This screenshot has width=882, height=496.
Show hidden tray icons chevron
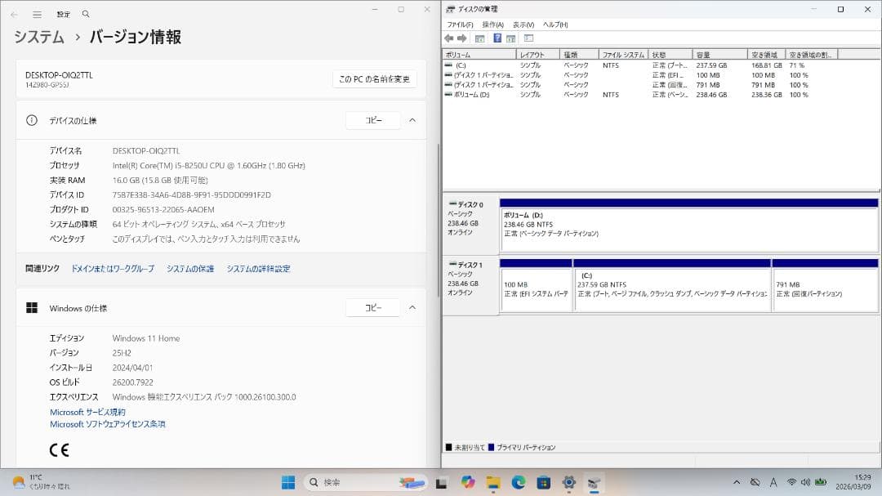pyautogui.click(x=737, y=482)
